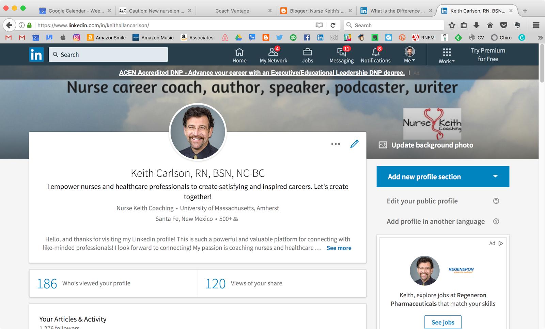Open the LinkedIn logo homepage icon
The height and width of the screenshot is (329, 545).
[x=36, y=54]
